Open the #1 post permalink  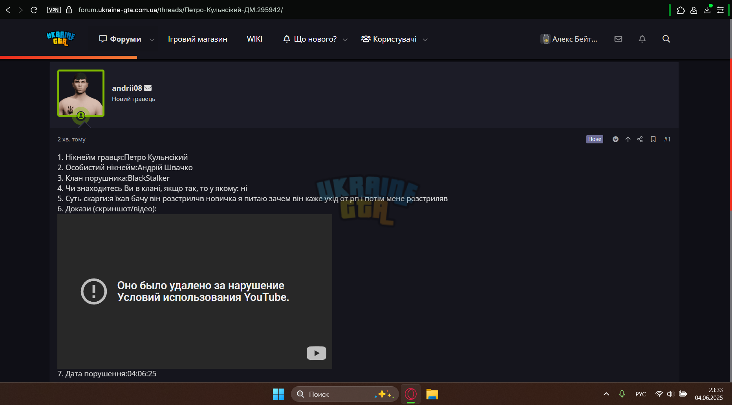click(667, 139)
